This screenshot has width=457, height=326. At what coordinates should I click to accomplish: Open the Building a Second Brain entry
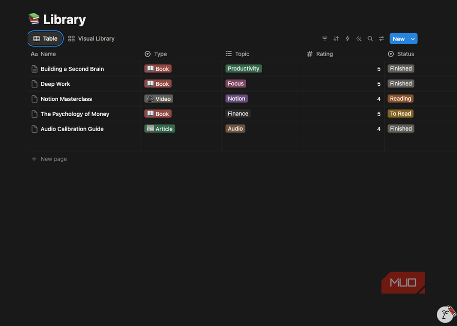[x=72, y=69]
